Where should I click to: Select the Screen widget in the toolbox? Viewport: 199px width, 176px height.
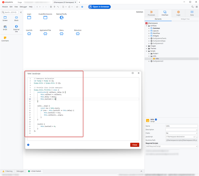pos(5,18)
